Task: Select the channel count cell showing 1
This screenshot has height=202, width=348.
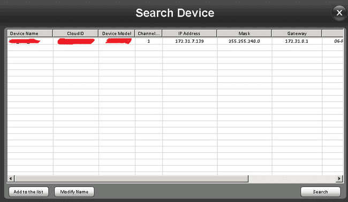Action: (149, 41)
